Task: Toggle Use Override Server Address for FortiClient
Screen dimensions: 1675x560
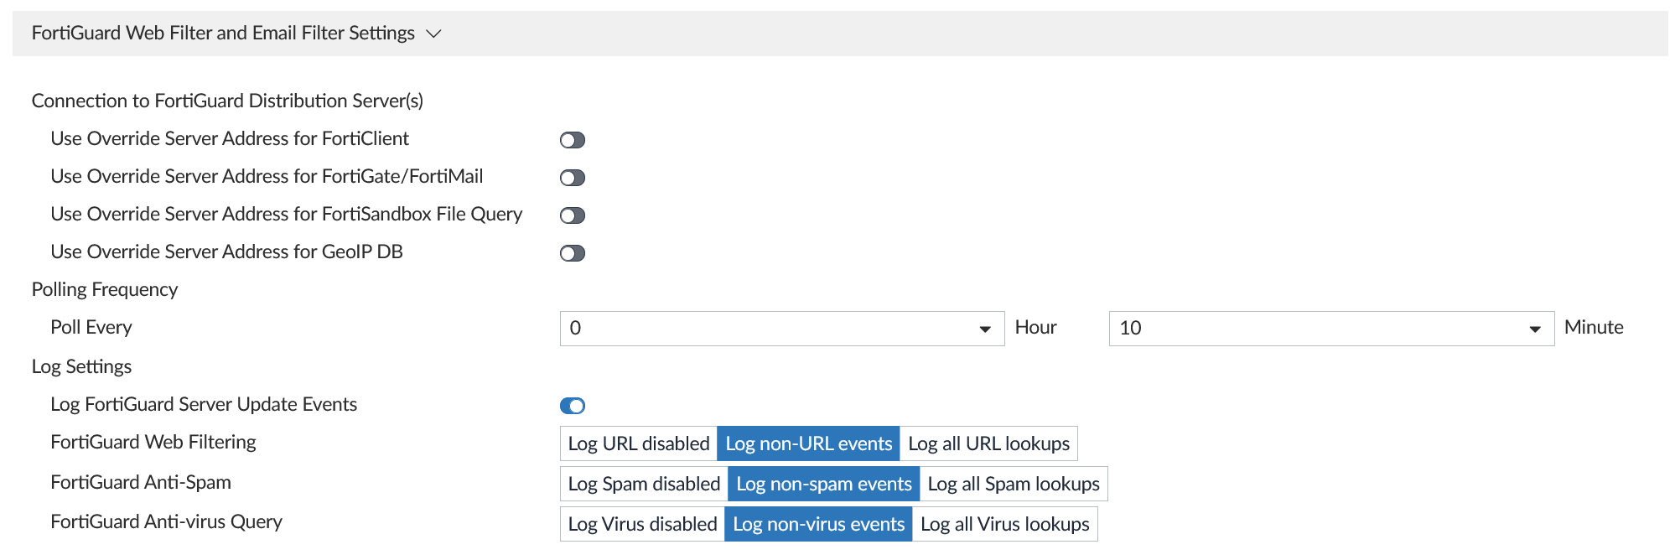Action: click(x=573, y=140)
